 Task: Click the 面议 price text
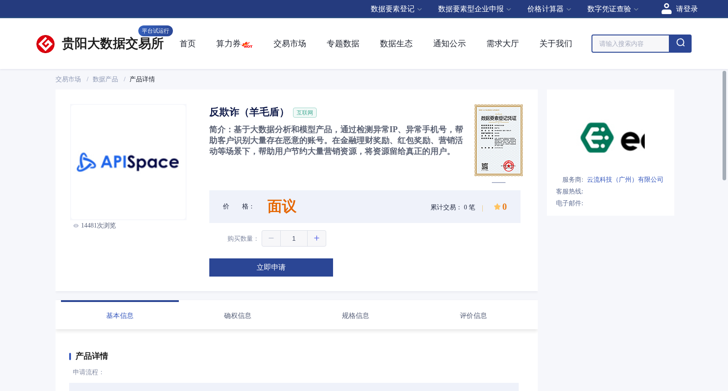click(x=282, y=207)
